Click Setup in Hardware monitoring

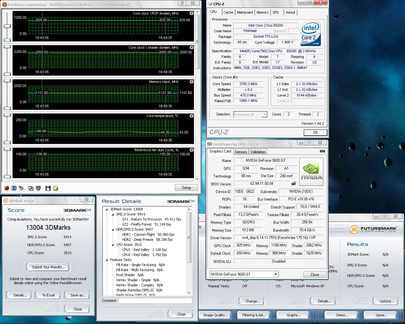point(186,188)
